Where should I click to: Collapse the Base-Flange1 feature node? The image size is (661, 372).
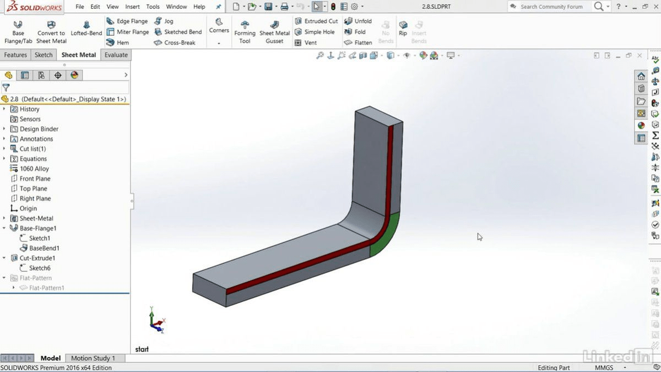[4, 228]
